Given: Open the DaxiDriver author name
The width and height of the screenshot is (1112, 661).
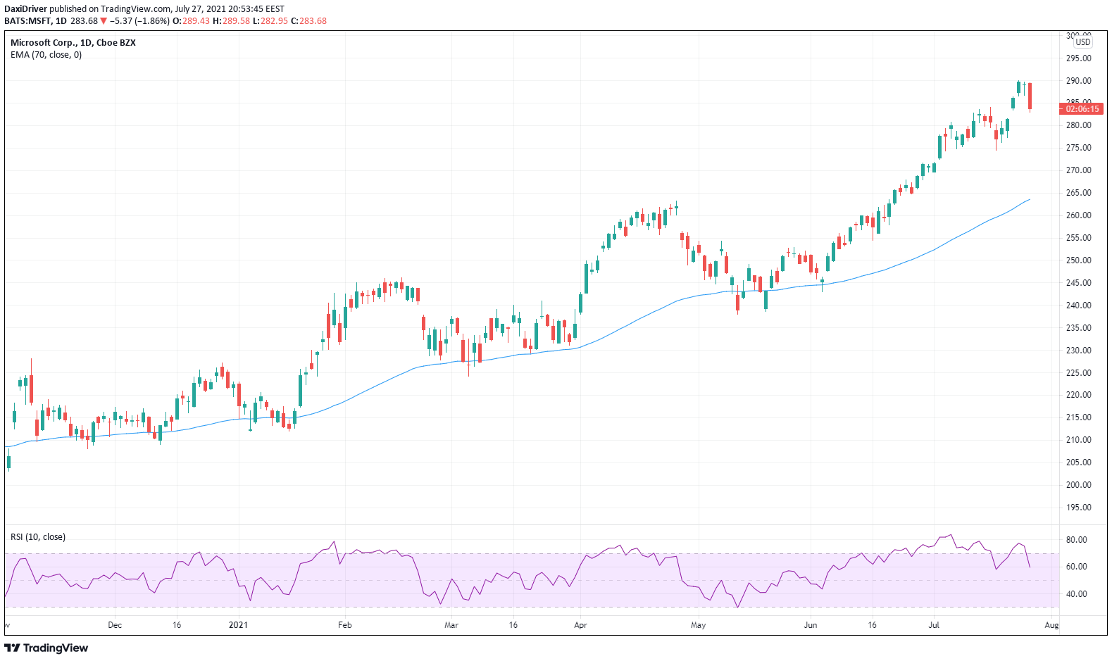Looking at the screenshot, I should pos(26,9).
